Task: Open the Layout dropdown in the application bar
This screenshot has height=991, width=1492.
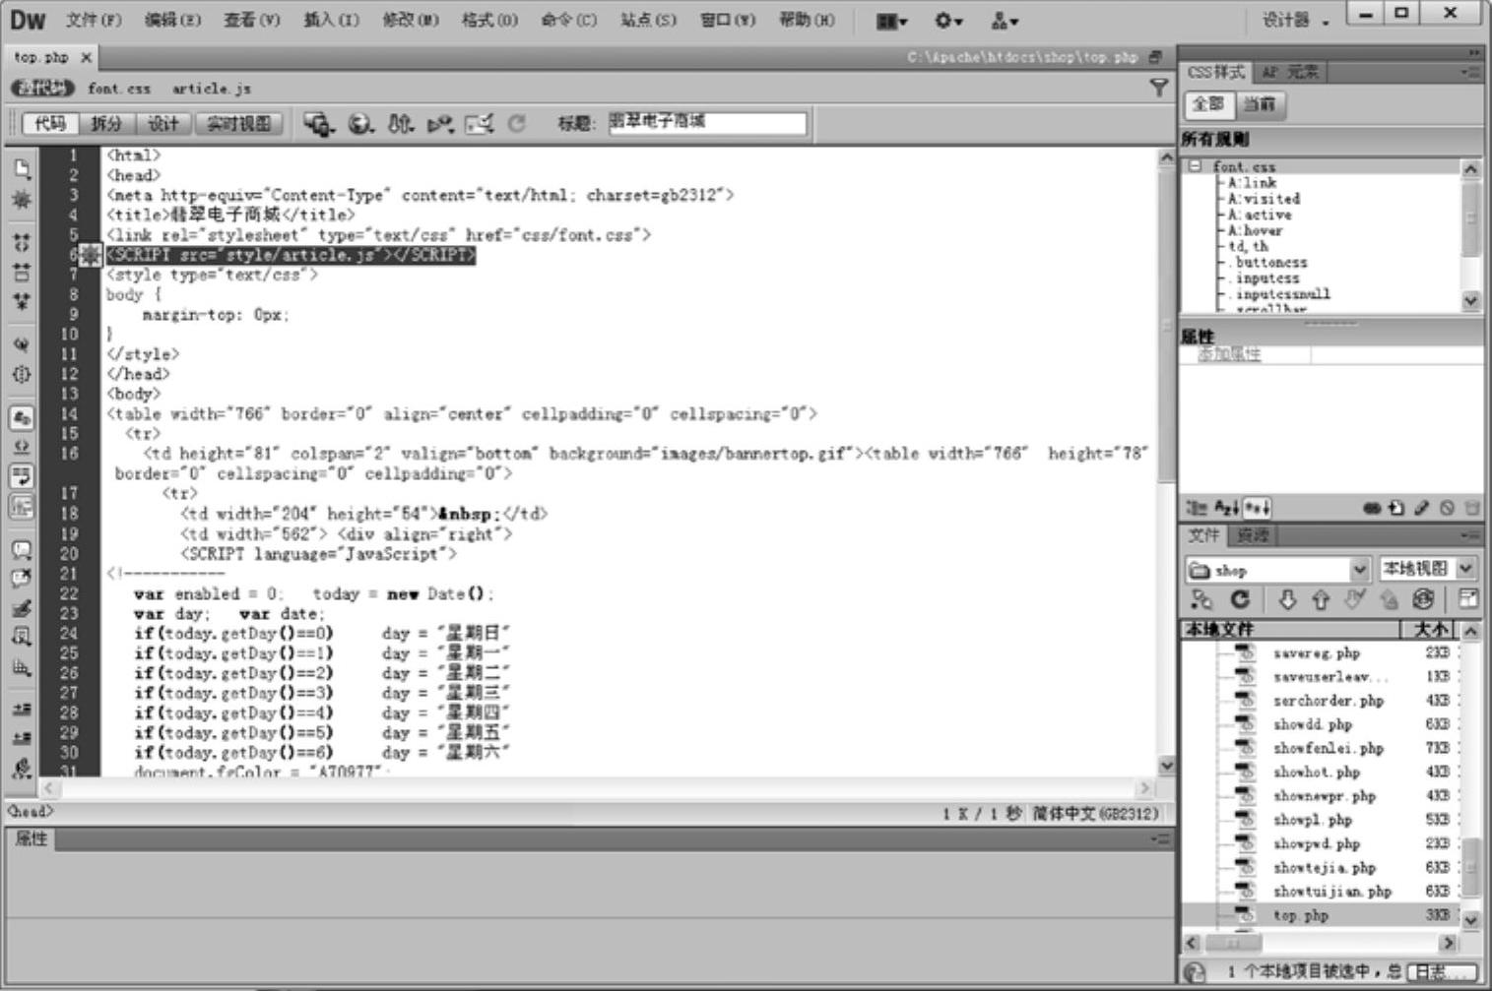Action: (892, 21)
